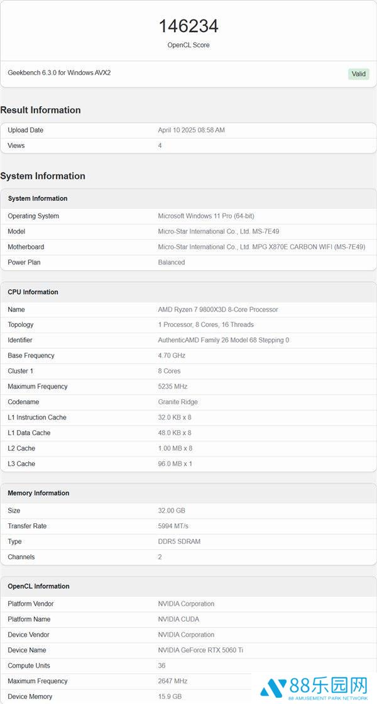
Task: Click the Balanced power plan value
Action: click(172, 262)
